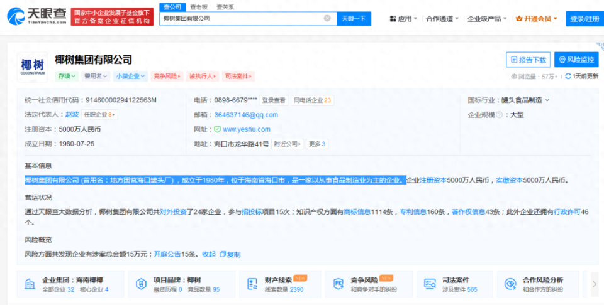
Task: Open the 应用 dropdown menu
Action: [403, 18]
